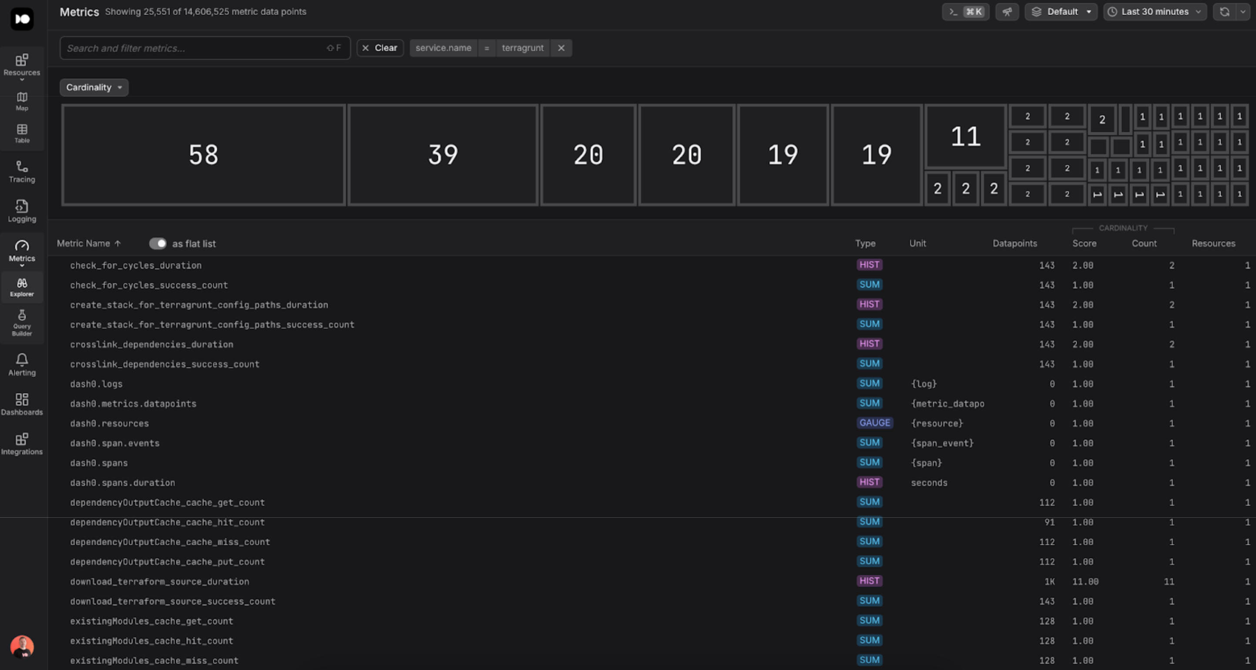Sort by the Datapoints column header
This screenshot has width=1256, height=670.
click(x=1014, y=243)
